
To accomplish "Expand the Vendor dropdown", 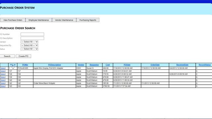I will coord(29,42).
